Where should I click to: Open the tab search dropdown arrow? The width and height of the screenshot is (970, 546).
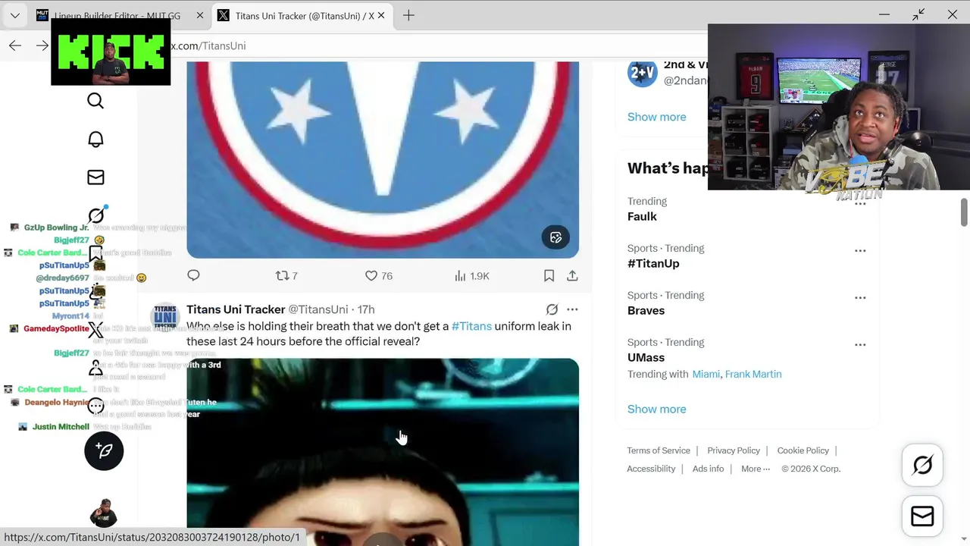(x=14, y=15)
